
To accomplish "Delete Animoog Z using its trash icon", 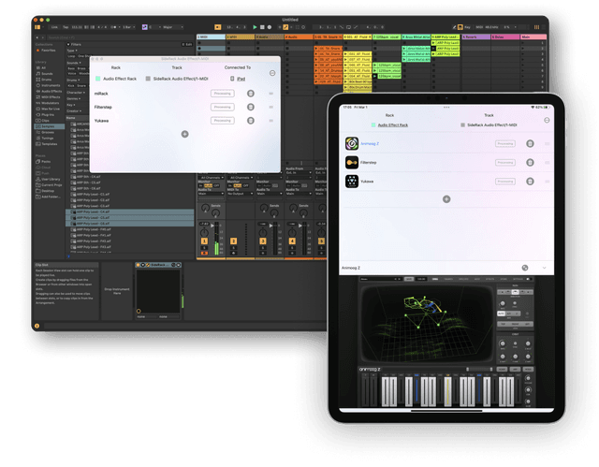I will 530,143.
